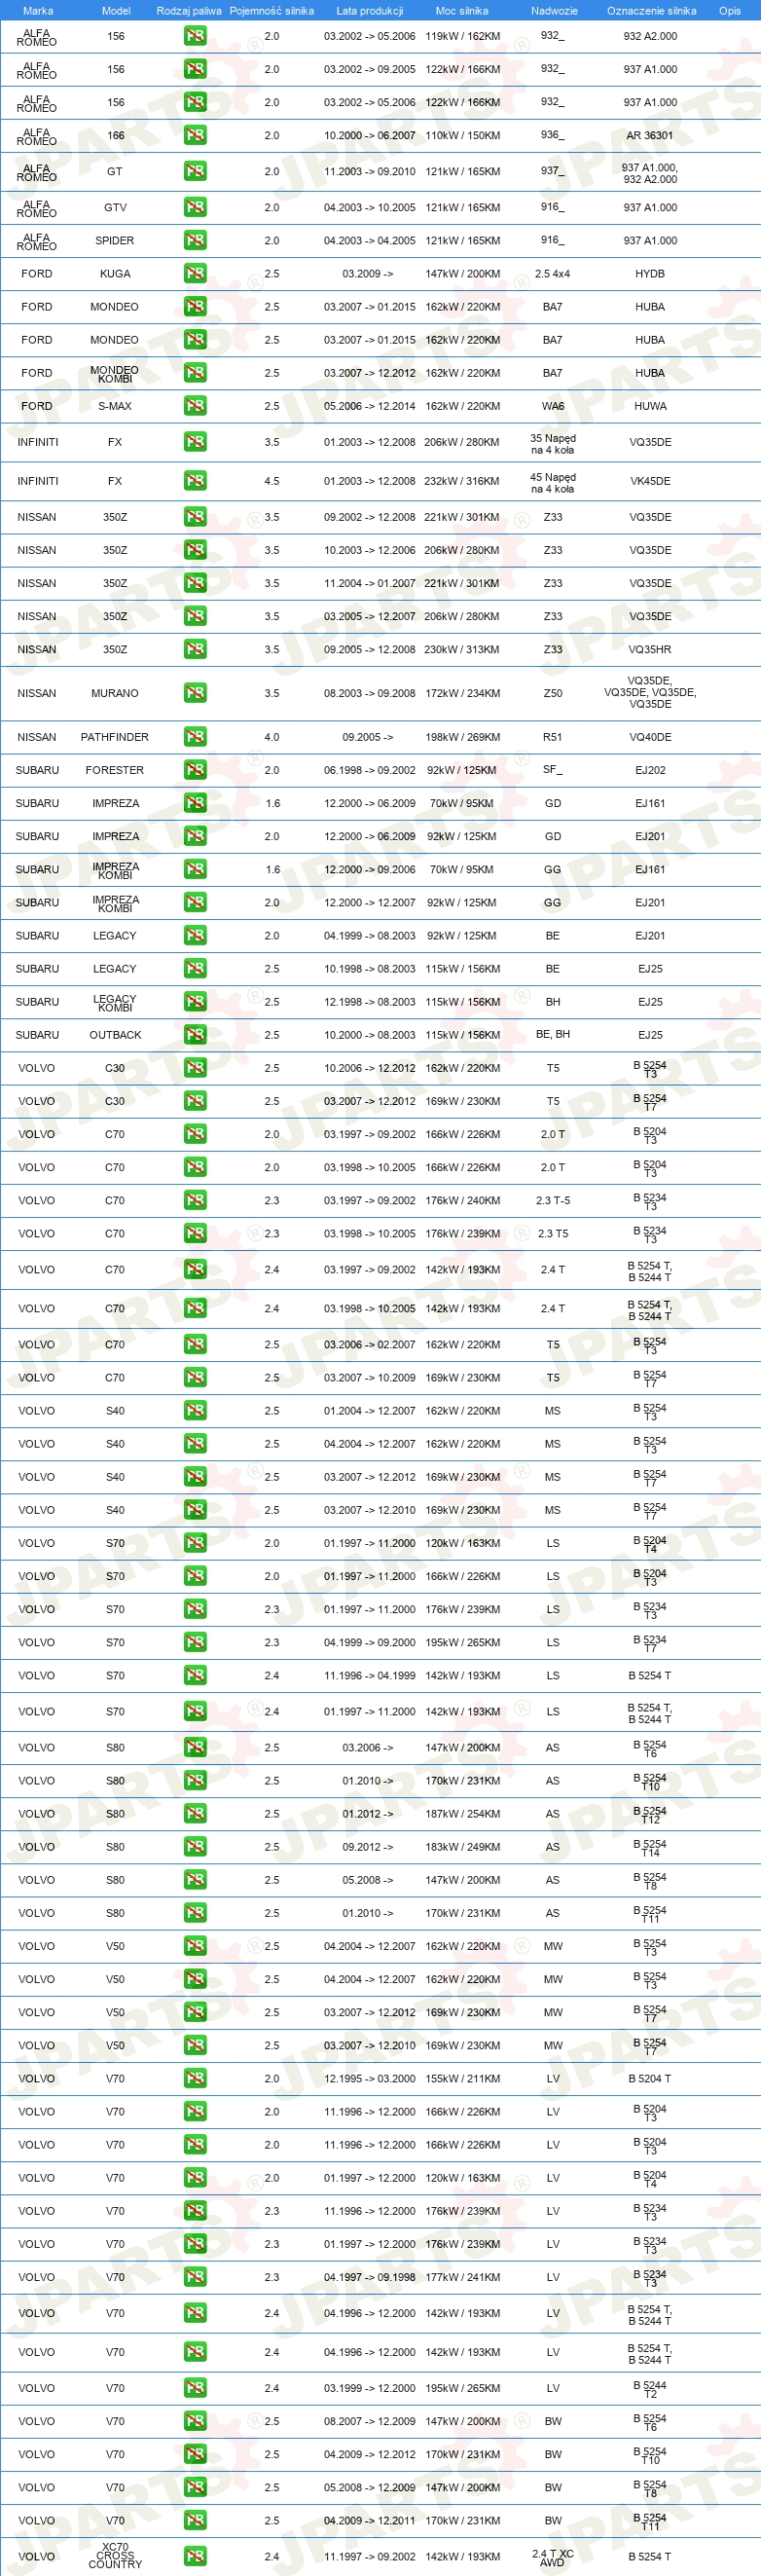Select the VQ40DE engine code cell
761x2576 pixels.
[650, 737]
